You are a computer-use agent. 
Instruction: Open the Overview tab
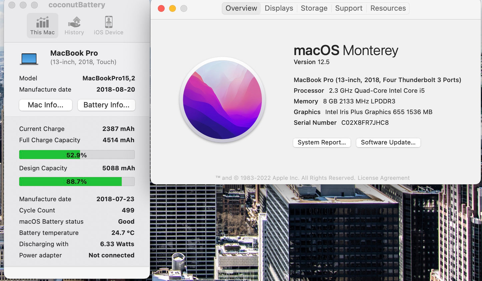click(241, 8)
